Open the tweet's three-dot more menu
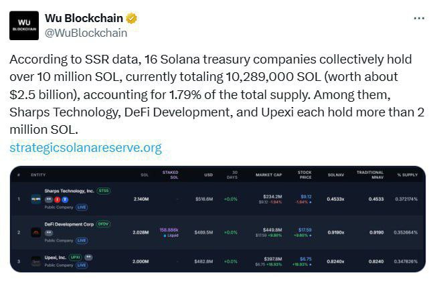This screenshot has width=435, height=281. [419, 18]
